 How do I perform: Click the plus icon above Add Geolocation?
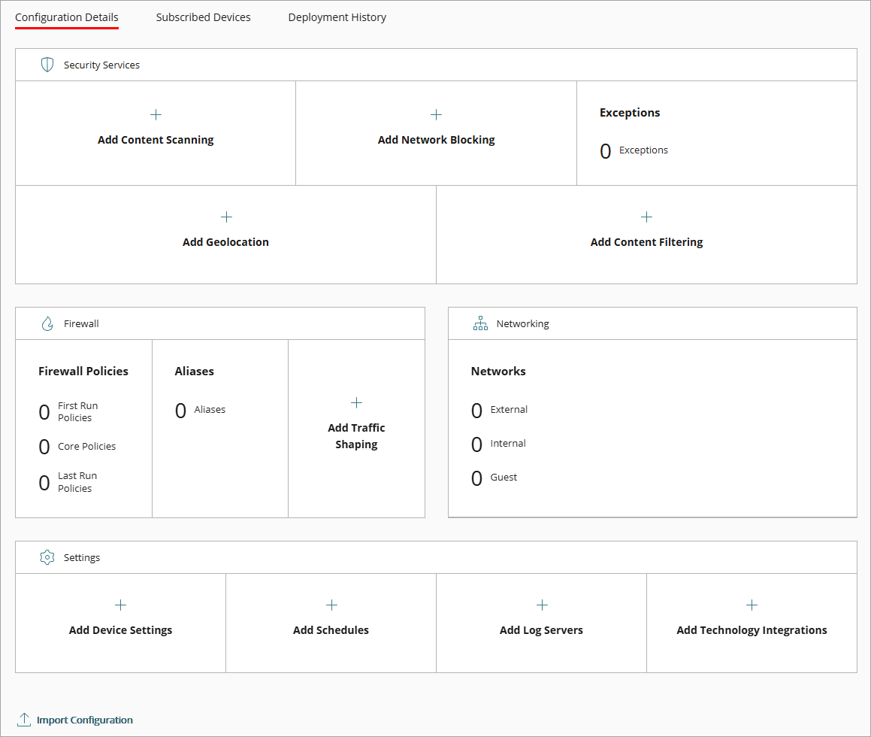[225, 217]
